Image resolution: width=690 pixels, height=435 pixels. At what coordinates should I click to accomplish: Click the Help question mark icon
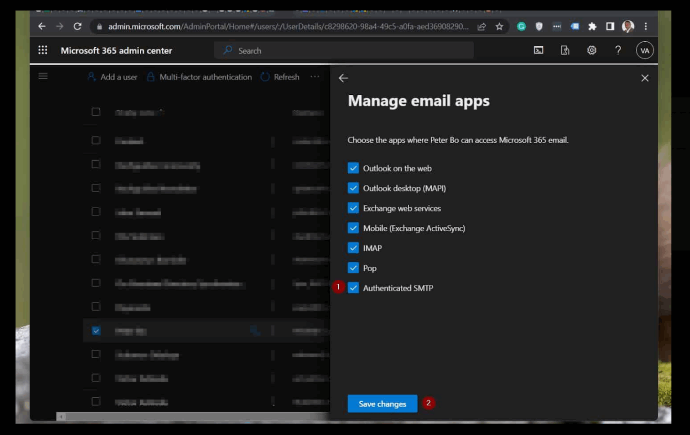618,50
